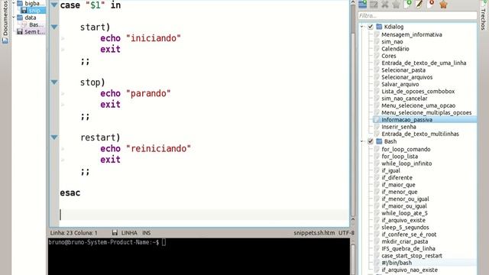Fold the case "$1" in block
The image size is (489, 275).
pos(54,5)
